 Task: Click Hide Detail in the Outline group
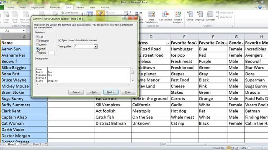(224, 17)
